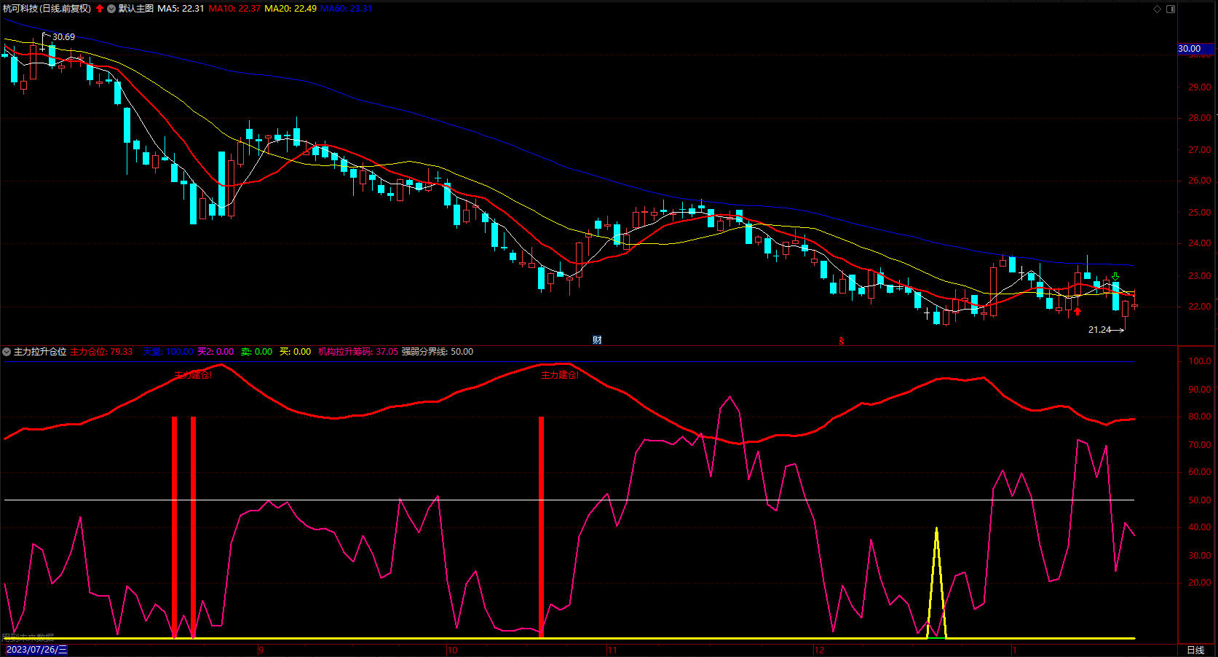
Task: Click the 财 financial marker on timeline
Action: (597, 340)
